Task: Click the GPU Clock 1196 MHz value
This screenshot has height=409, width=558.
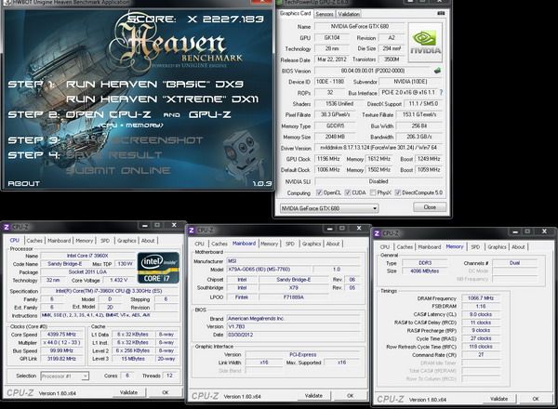Action: (x=328, y=159)
